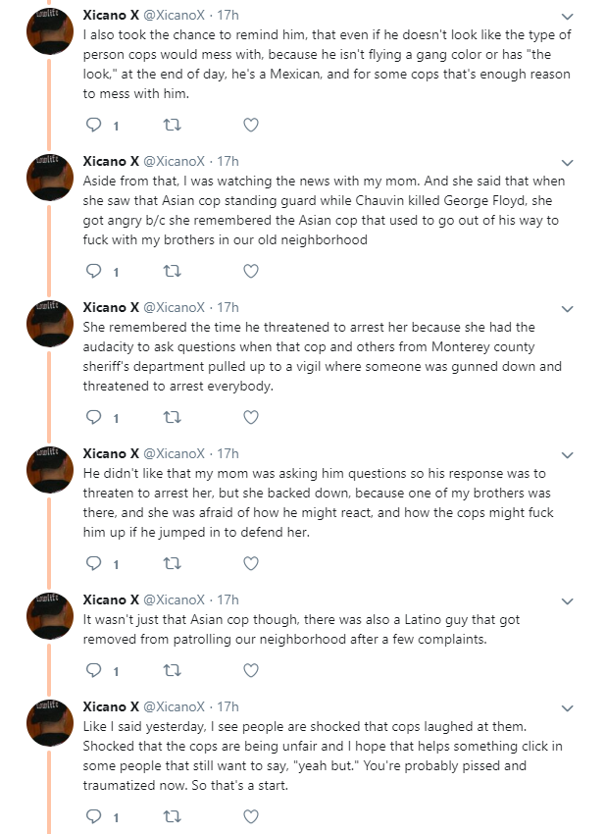Retweet the tweet mentioning George Floyd
Viewport: 606px width, 834px height.
[172, 271]
